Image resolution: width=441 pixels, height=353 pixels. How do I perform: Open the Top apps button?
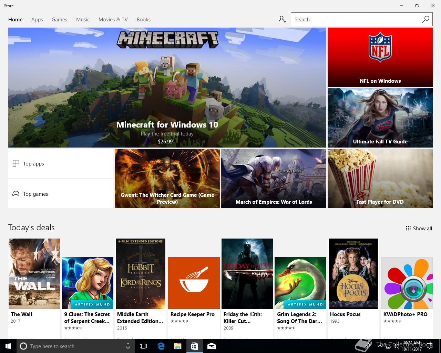[x=61, y=163]
